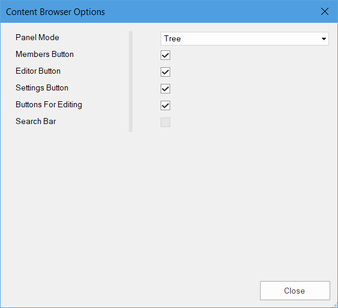The width and height of the screenshot is (338, 308).
Task: Uncheck the Members Button checkbox
Action: pos(165,55)
